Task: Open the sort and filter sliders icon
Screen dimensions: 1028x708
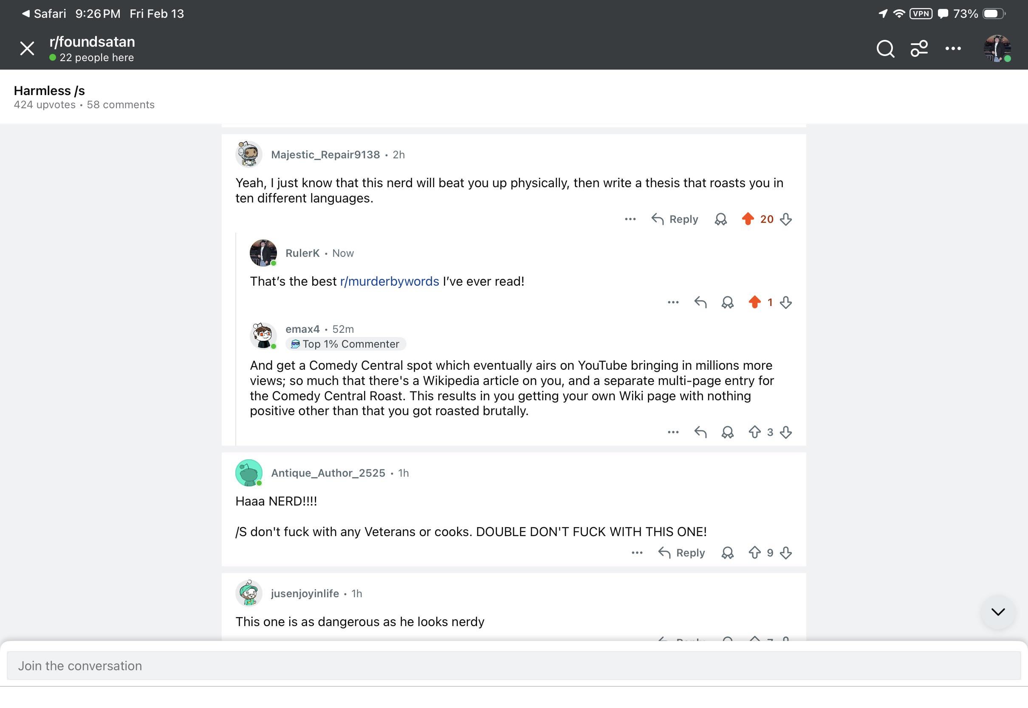Action: (x=919, y=49)
